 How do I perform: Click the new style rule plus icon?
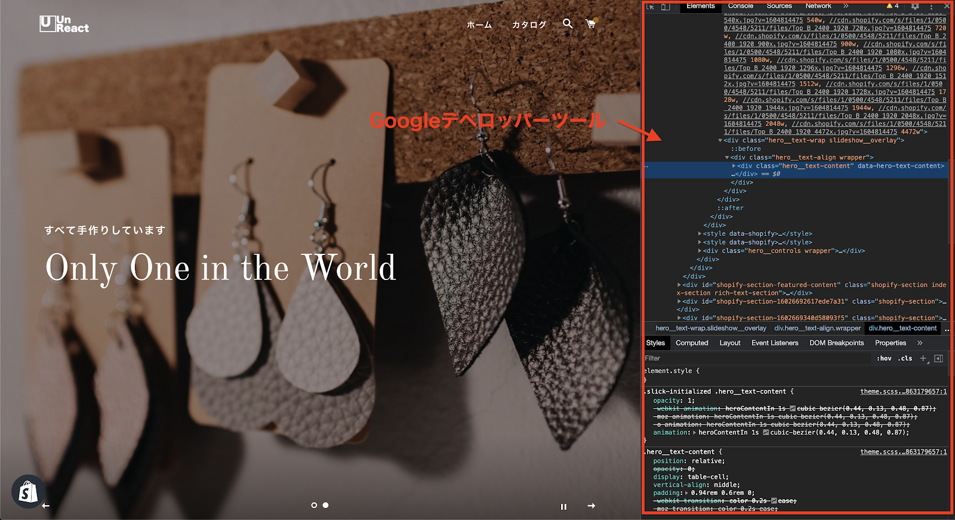tap(923, 358)
